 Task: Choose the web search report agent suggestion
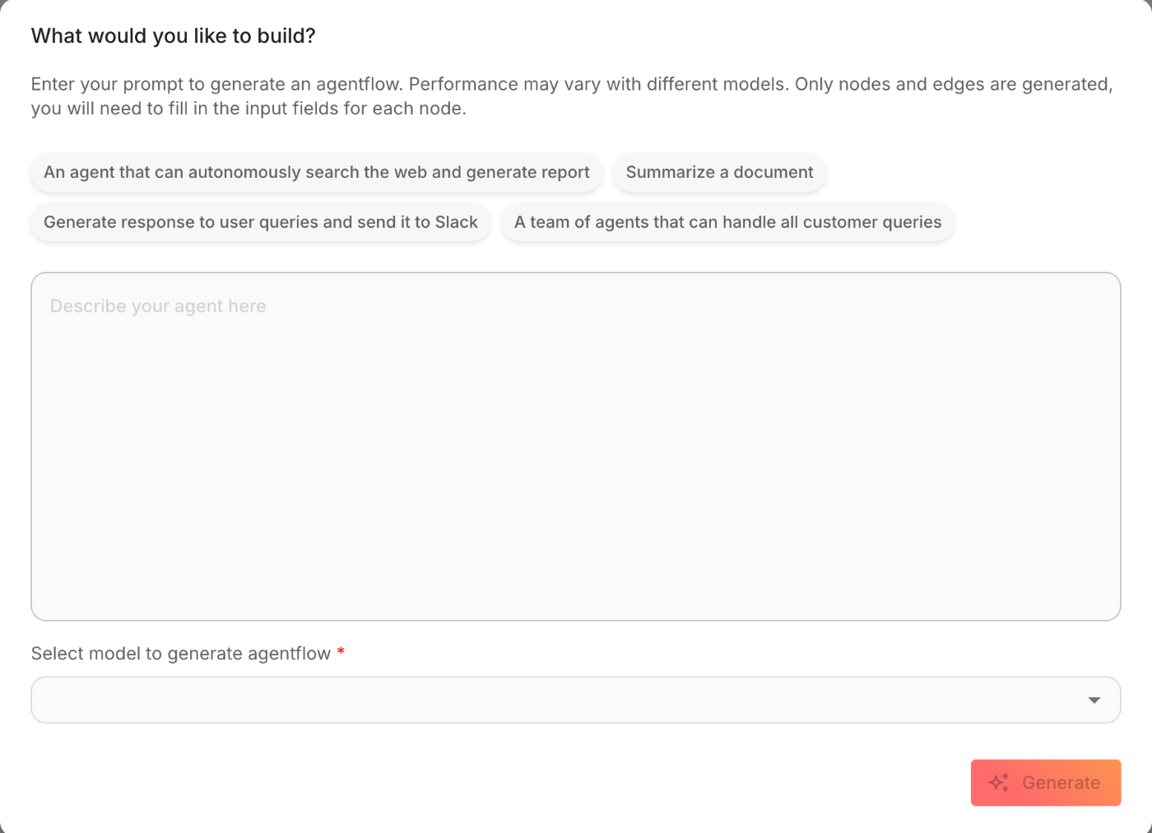click(x=317, y=173)
